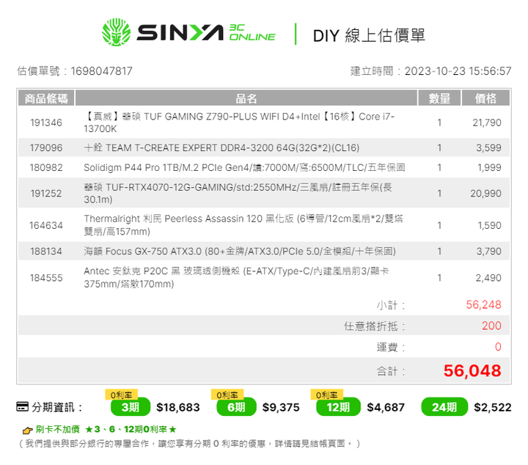528x465 pixels.
Task: Click the 任意搭折抵 label
Action: 375,326
